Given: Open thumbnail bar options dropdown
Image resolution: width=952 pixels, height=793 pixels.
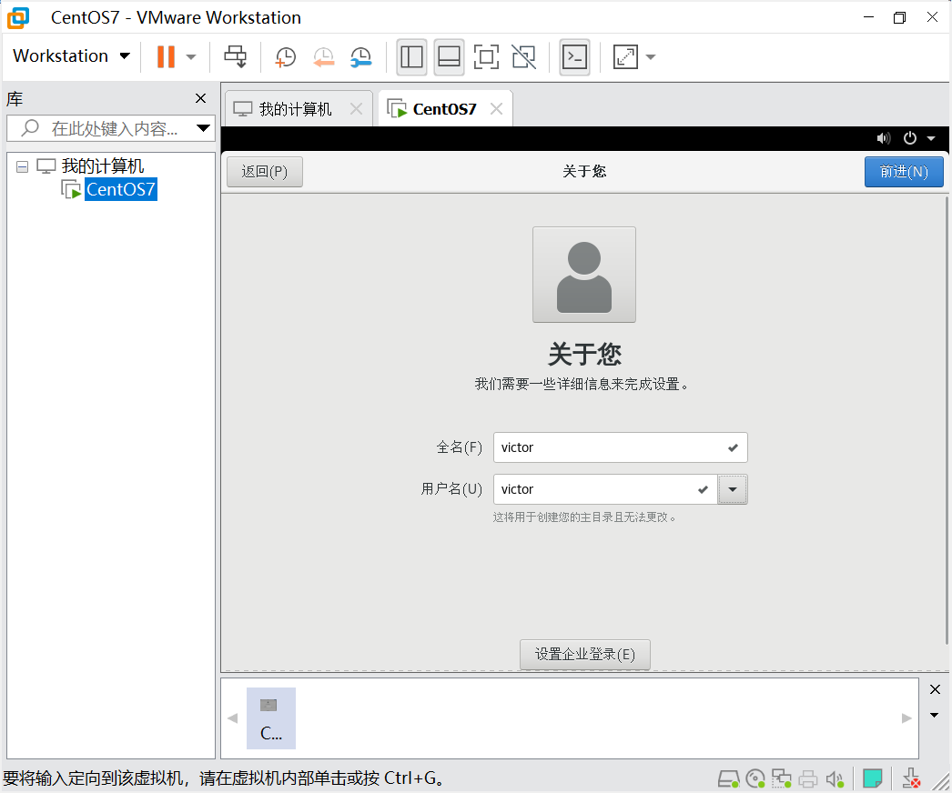Looking at the screenshot, I should tap(935, 715).
